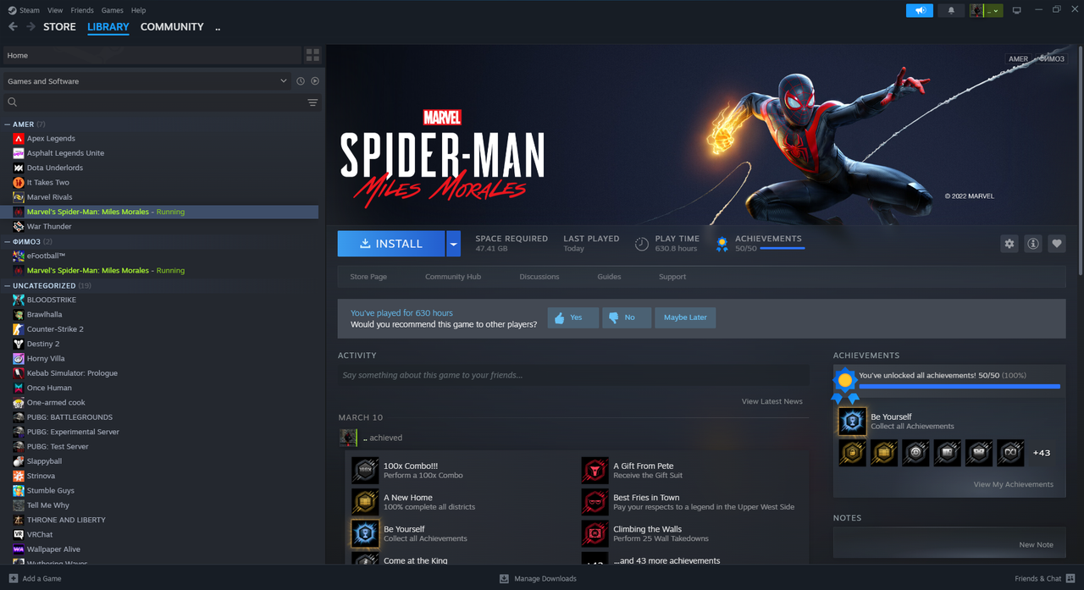Click the 100x Combo!!! achievement icon
Viewport: 1084px width, 590px height.
366,471
